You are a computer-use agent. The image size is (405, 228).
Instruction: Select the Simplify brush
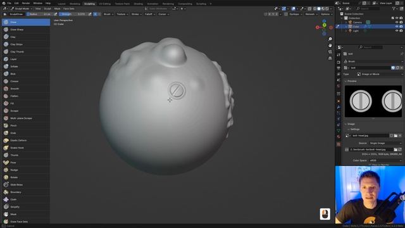point(26,207)
